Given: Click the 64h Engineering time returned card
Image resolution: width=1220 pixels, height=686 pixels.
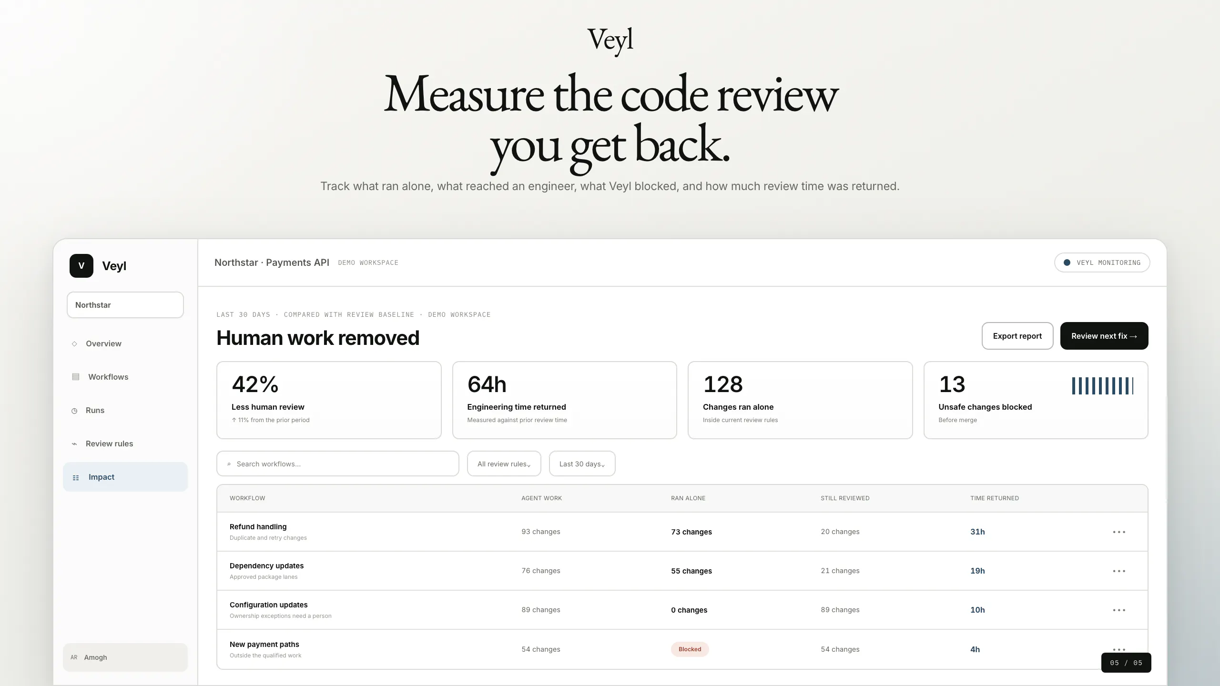Looking at the screenshot, I should pos(565,400).
